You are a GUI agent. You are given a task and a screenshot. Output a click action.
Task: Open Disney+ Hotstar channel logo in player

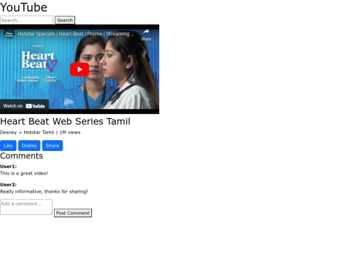click(x=9, y=34)
